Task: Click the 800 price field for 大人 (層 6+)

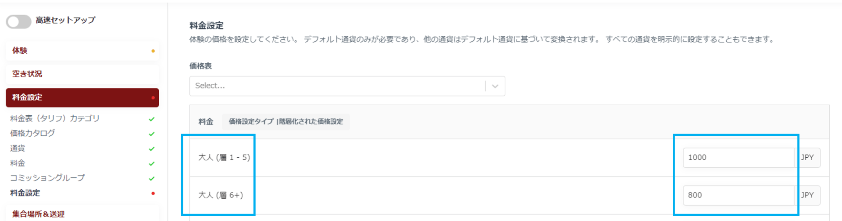Action: (738, 195)
